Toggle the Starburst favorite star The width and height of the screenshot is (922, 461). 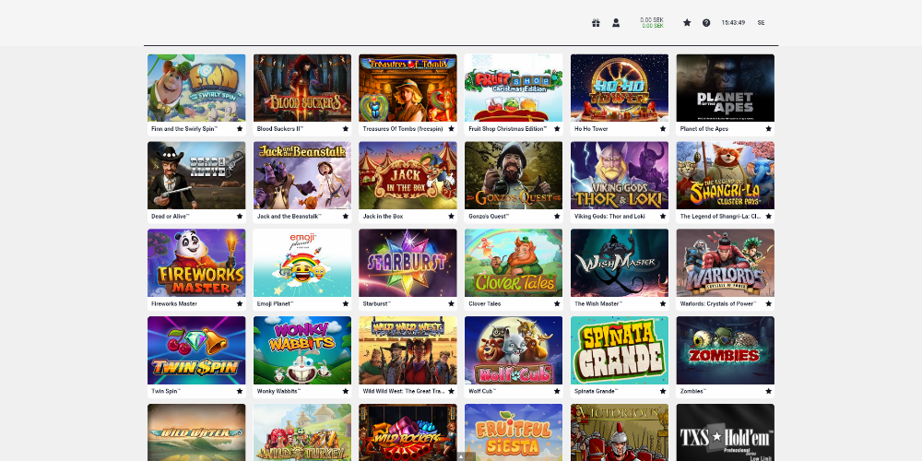(x=451, y=304)
